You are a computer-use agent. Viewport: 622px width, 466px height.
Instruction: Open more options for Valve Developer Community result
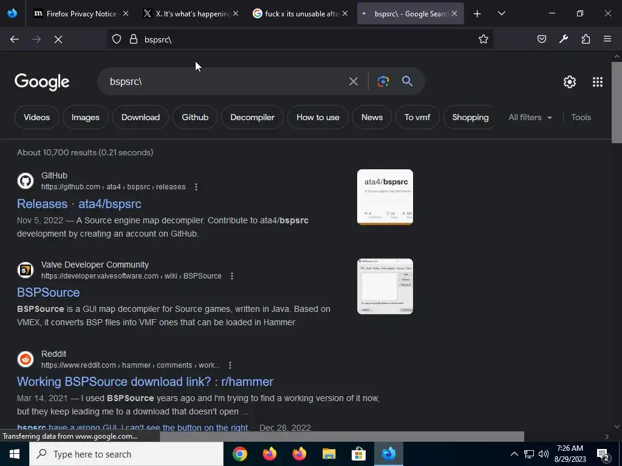pyautogui.click(x=232, y=276)
